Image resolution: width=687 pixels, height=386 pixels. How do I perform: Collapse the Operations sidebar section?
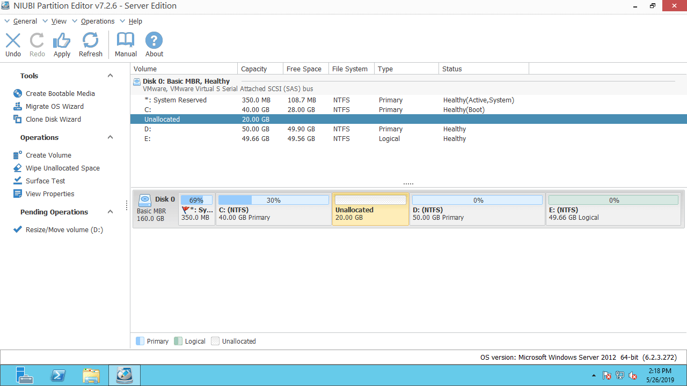[110, 137]
